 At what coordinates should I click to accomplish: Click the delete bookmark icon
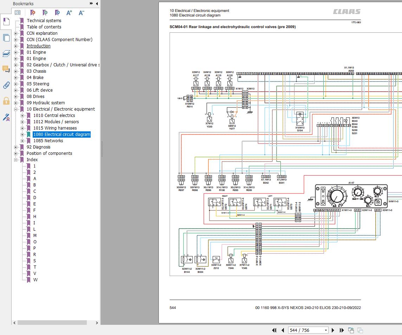pyautogui.click(x=33, y=13)
